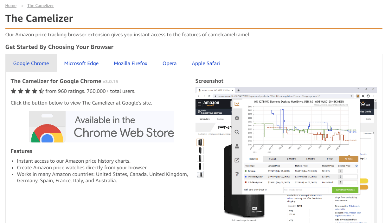This screenshot has width=391, height=223.
Task: Click the Home breadcrumb link
Action: coord(11,5)
